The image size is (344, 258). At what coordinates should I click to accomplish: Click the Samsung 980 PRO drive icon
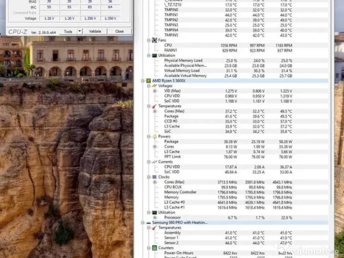tap(148, 222)
